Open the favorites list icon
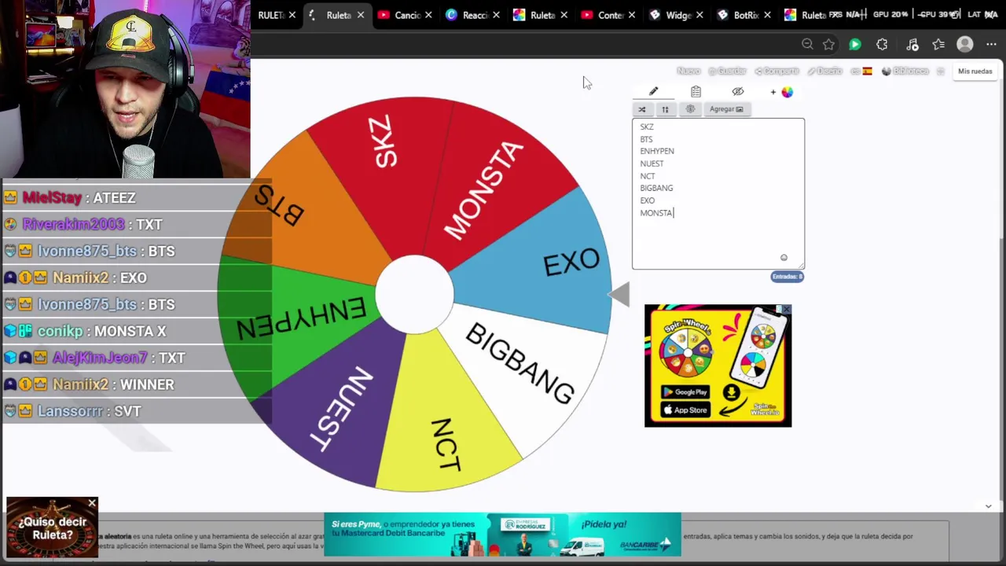Screen dimensions: 1006x566 click(x=938, y=45)
